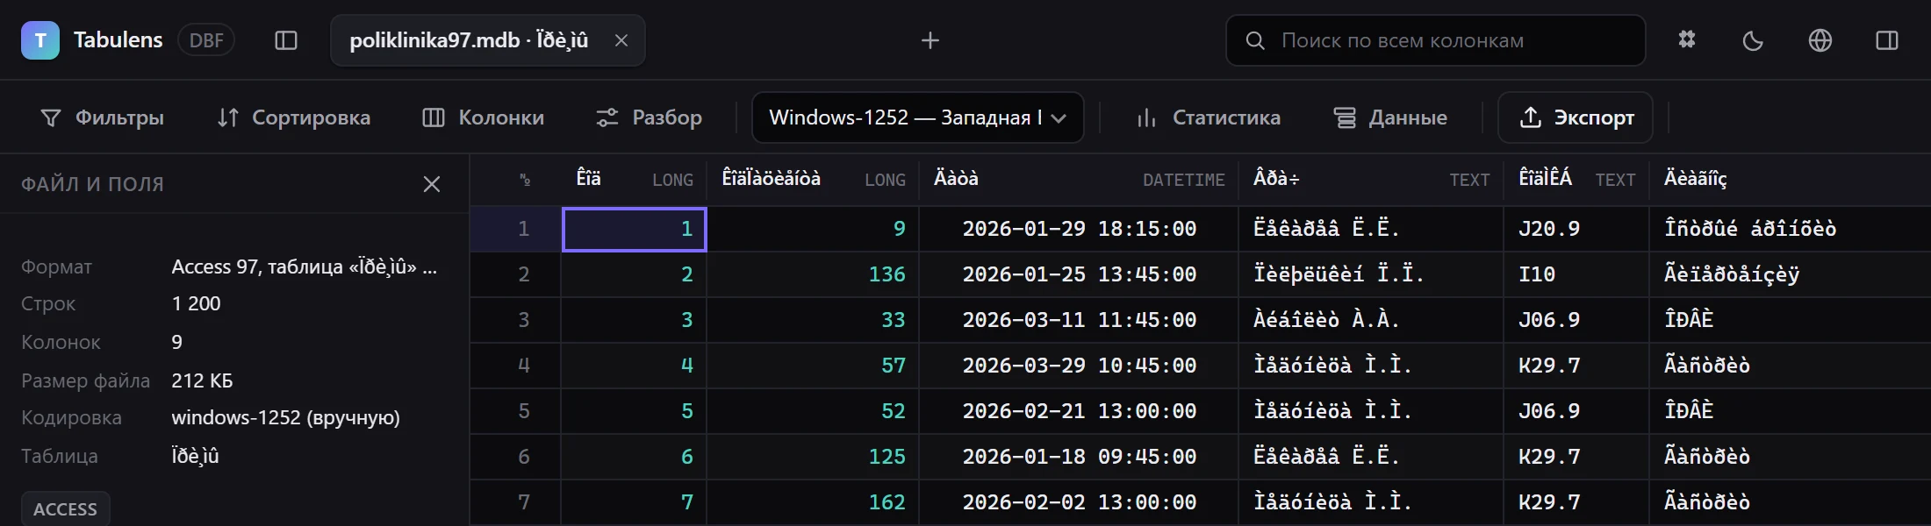Click the date cell 2026-03-11 11:45:00
The width and height of the screenshot is (1931, 526).
click(1080, 320)
